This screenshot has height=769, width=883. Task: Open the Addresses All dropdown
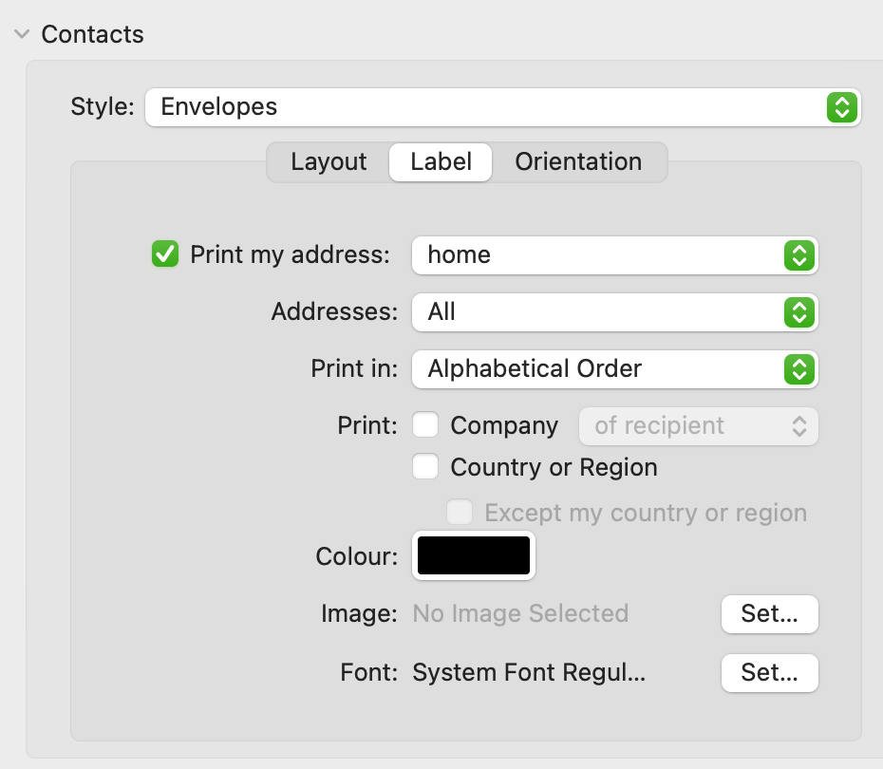pos(614,312)
